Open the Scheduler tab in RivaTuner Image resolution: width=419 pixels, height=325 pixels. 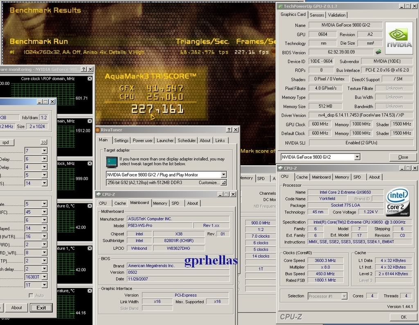187,140
